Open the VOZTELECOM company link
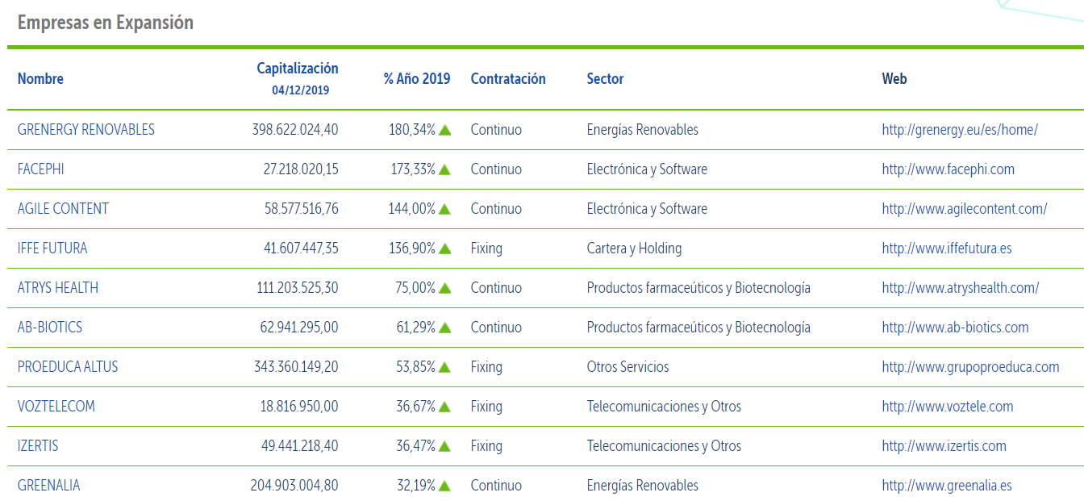Screen dimensions: 1084x501 [x=56, y=407]
